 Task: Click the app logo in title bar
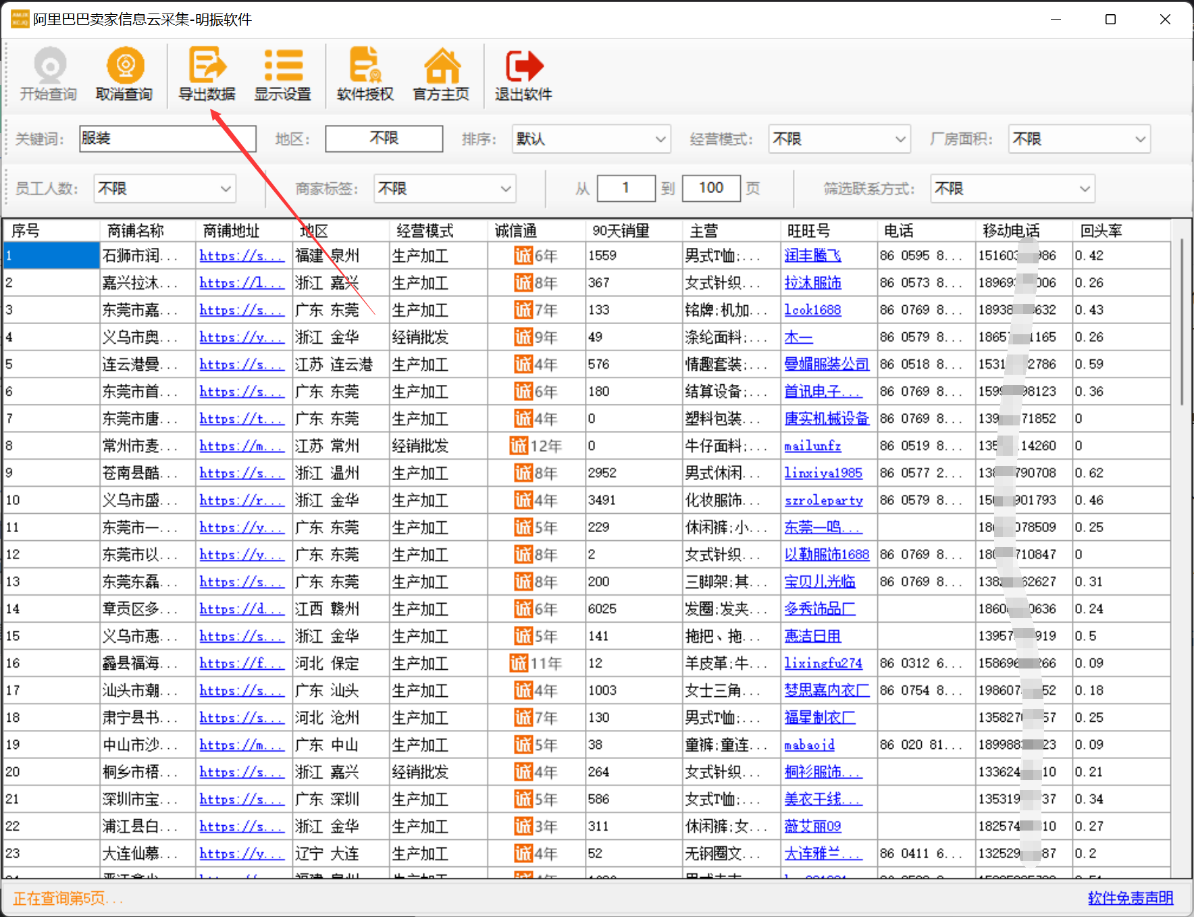click(20, 19)
